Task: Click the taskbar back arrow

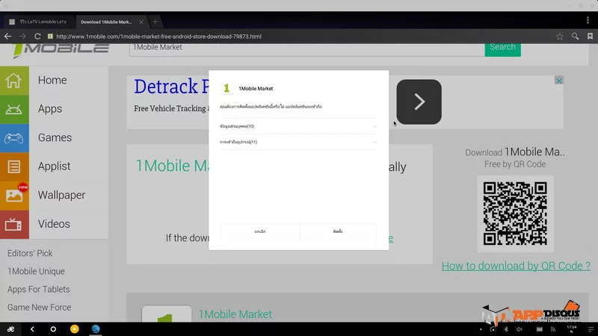Action: pos(32,329)
